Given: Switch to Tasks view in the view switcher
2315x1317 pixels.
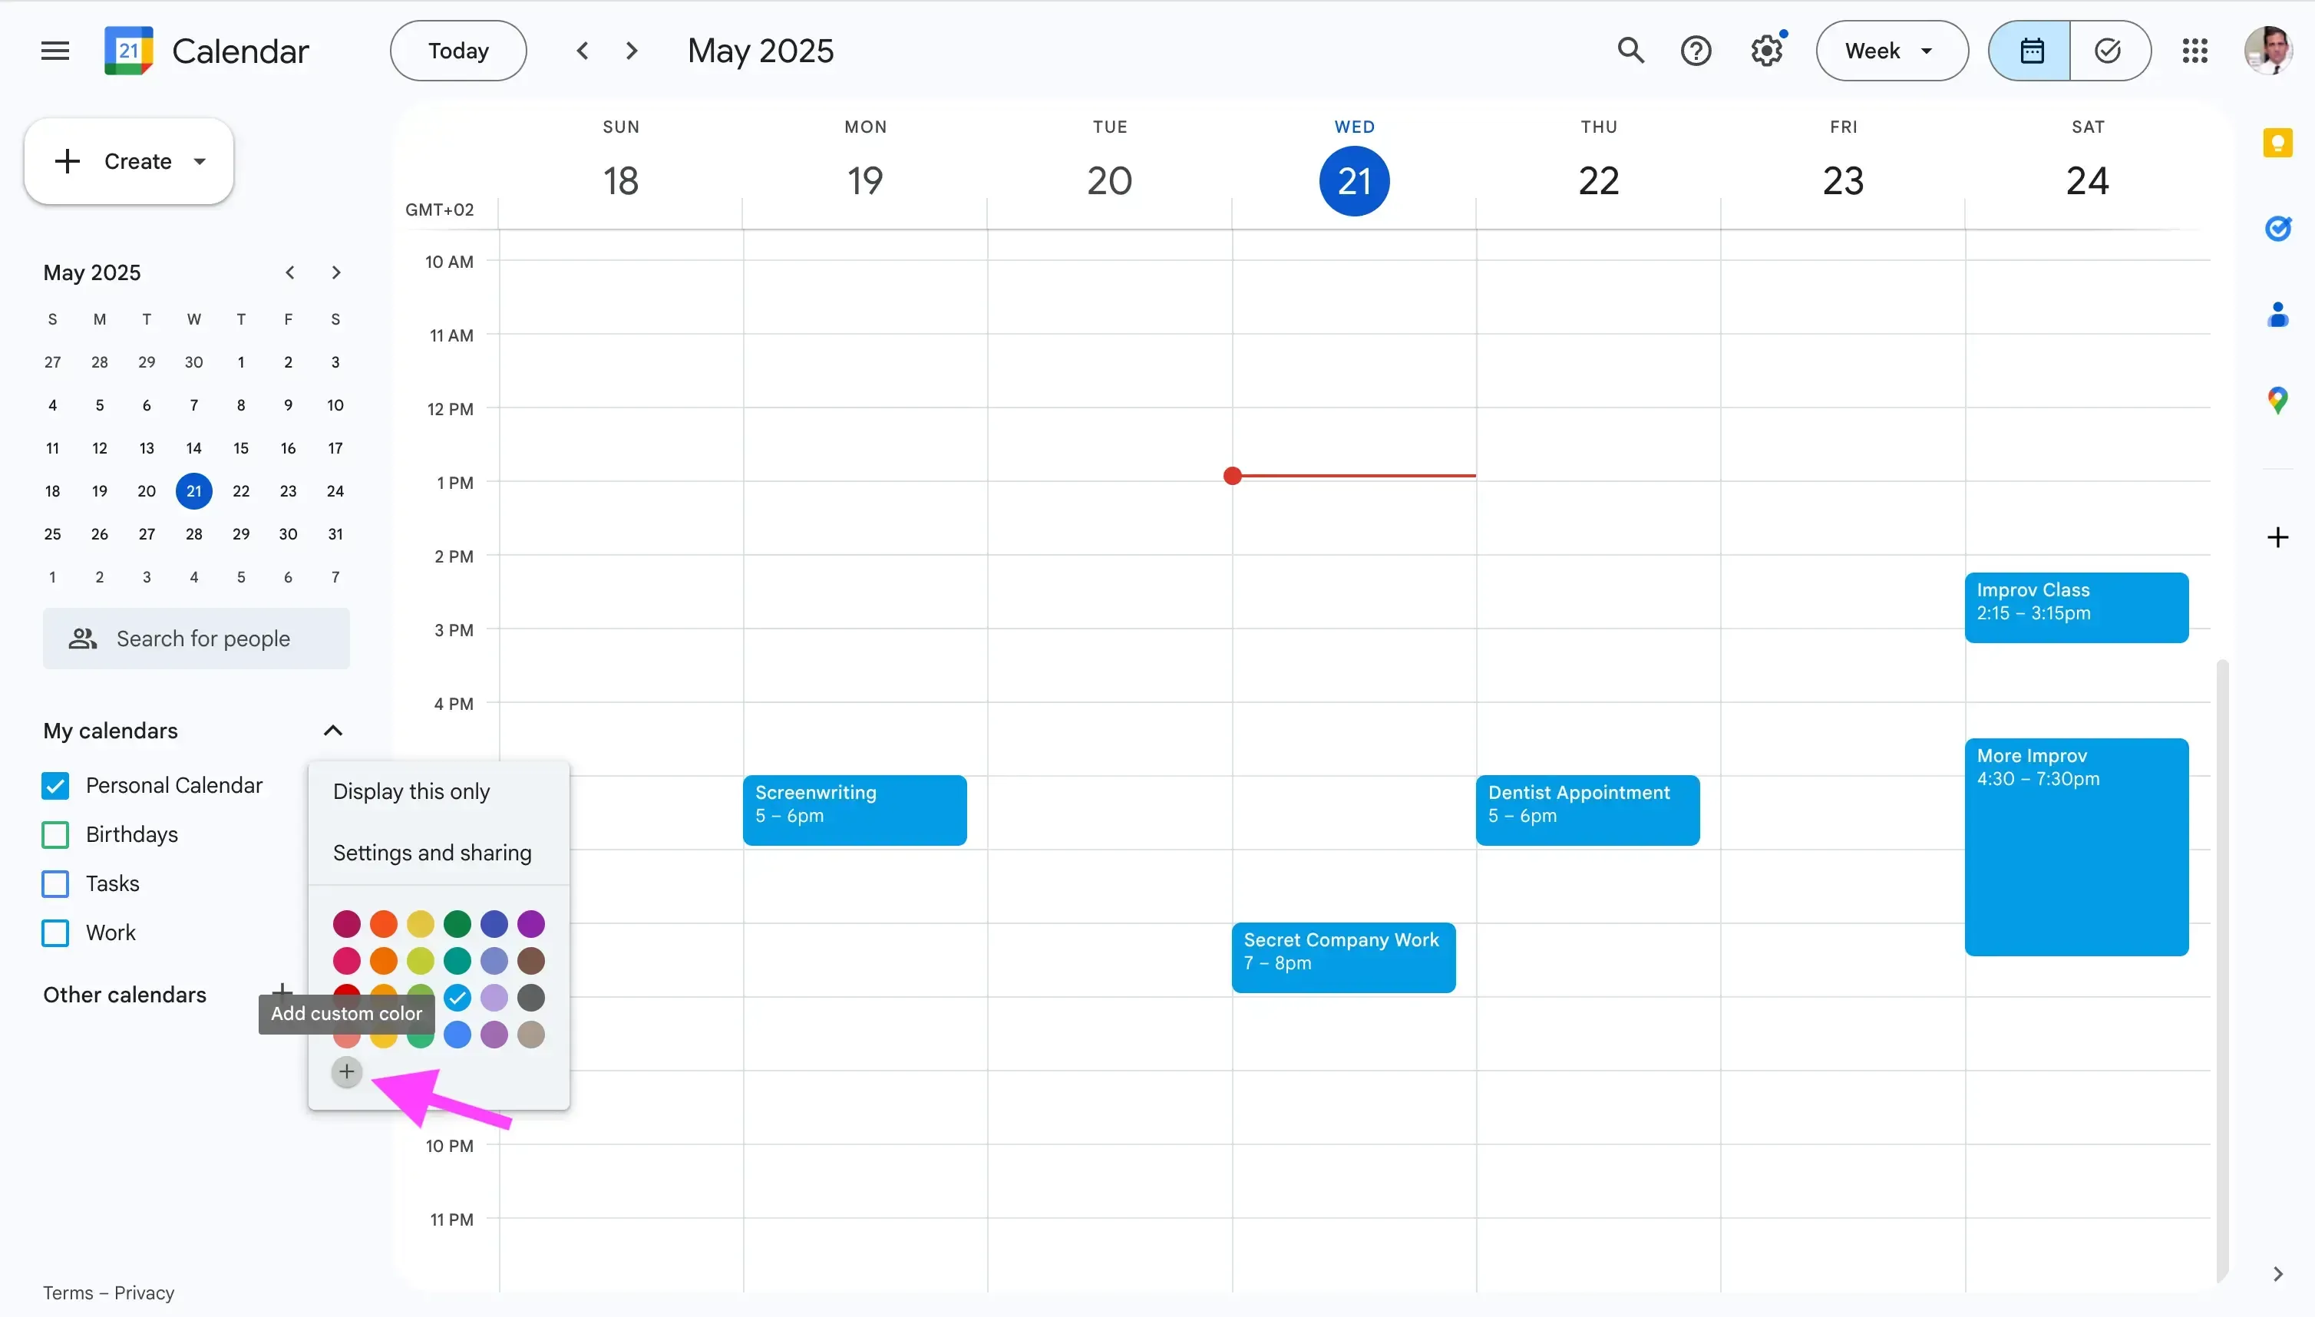Looking at the screenshot, I should (2109, 50).
